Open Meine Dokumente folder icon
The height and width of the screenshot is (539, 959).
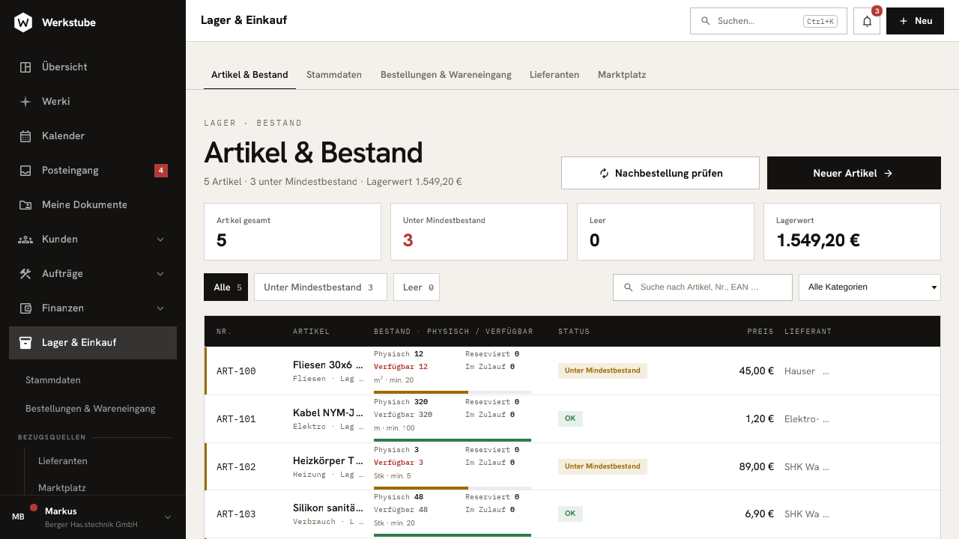tap(25, 204)
